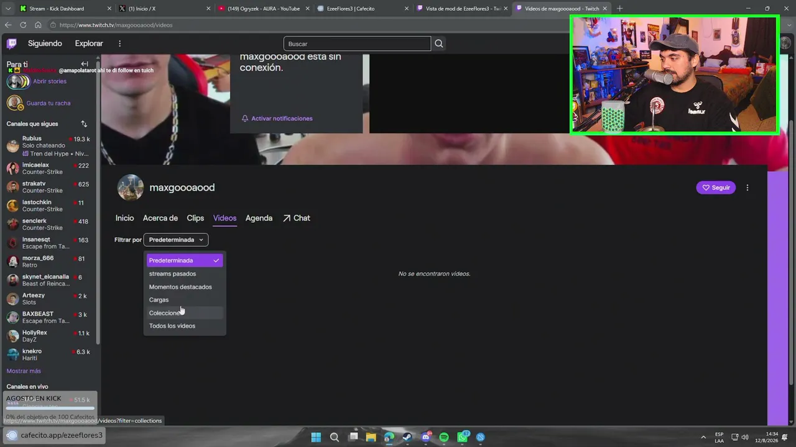796x447 pixels.
Task: Switch to the Clips tab
Action: (195, 218)
